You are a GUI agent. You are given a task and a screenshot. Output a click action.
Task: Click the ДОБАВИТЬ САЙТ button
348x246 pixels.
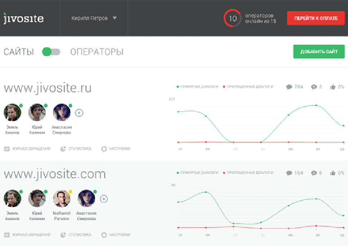pyautogui.click(x=319, y=52)
